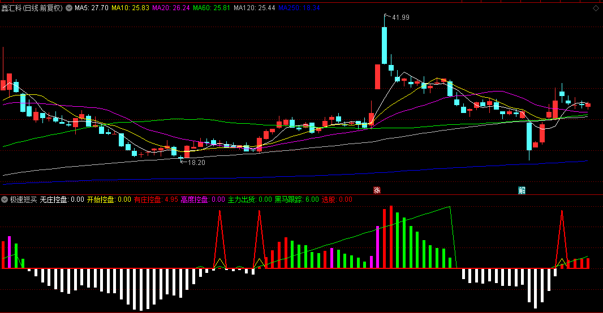Click the MA10: 25.83 label
This screenshot has width=603, height=313.
click(130, 8)
